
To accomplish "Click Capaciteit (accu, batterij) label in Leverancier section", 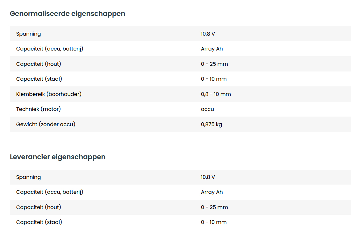I will [50, 192].
